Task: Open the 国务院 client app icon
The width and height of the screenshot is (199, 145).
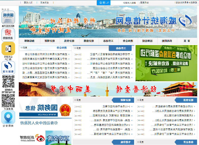Action: pos(8,17)
